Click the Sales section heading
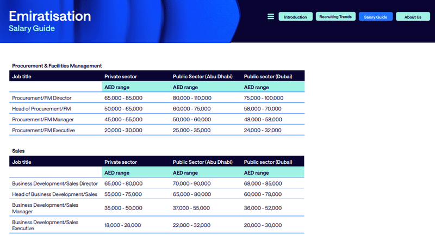 tap(18, 151)
